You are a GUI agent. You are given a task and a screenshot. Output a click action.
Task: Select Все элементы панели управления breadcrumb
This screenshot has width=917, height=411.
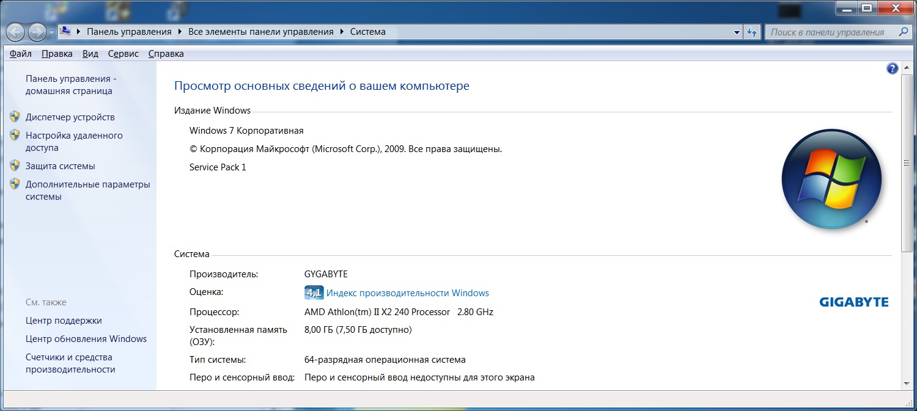click(x=261, y=32)
